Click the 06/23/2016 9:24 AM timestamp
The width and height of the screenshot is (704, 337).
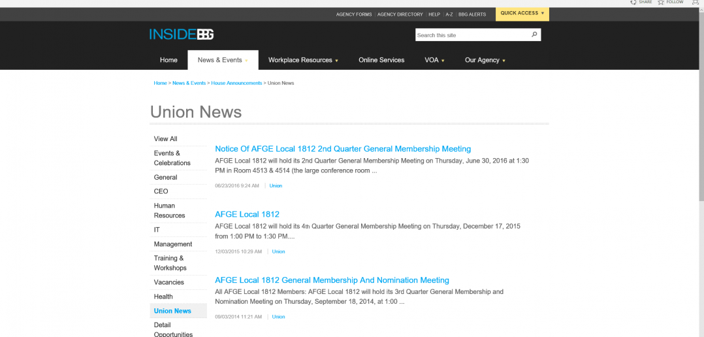click(x=237, y=185)
